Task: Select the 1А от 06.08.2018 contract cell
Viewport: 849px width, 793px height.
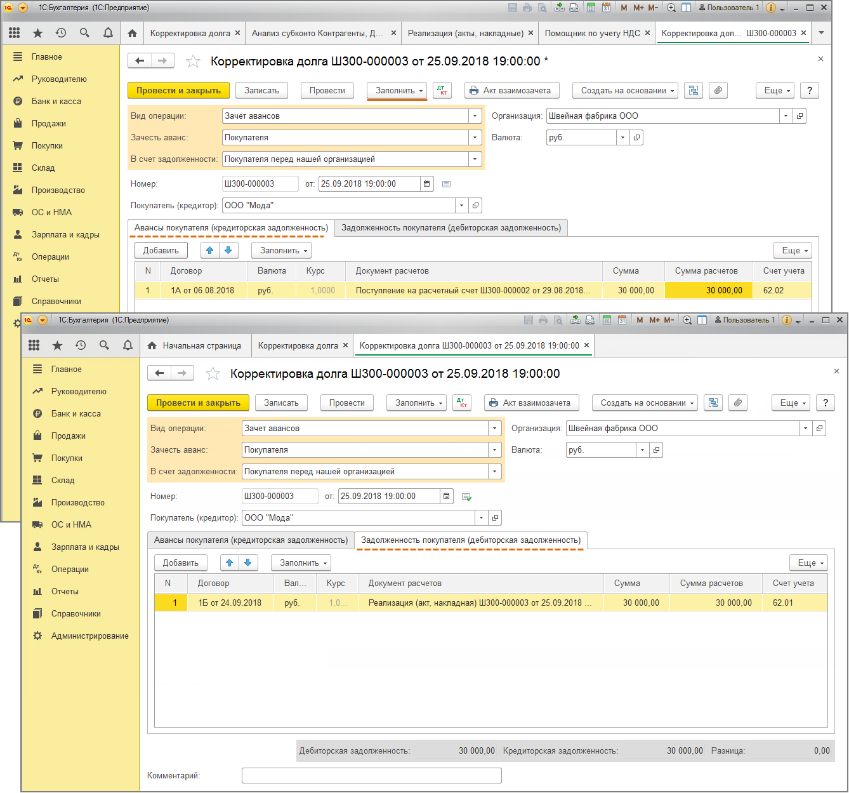Action: coord(202,291)
